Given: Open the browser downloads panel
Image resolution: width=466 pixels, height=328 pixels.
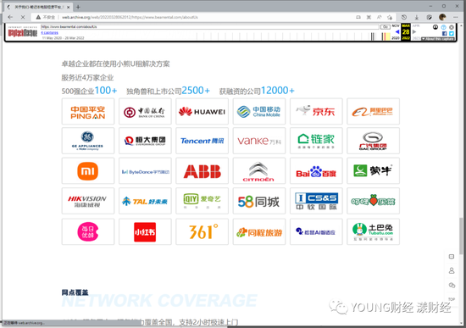Looking at the screenshot, I should [x=417, y=17].
